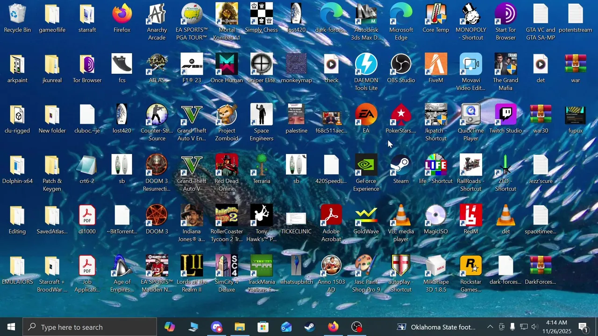Open the MilkShape 3D 1.8.5 shortcut
Viewport: 598px width, 336px height.
tap(436, 274)
